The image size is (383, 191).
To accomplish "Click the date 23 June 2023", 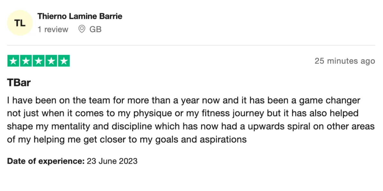I will (x=112, y=161).
